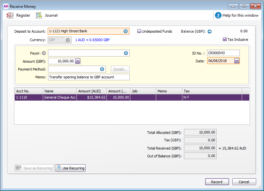Open the Date calendar dropdown
Viewport: 264px width, 191px height.
[x=237, y=61]
